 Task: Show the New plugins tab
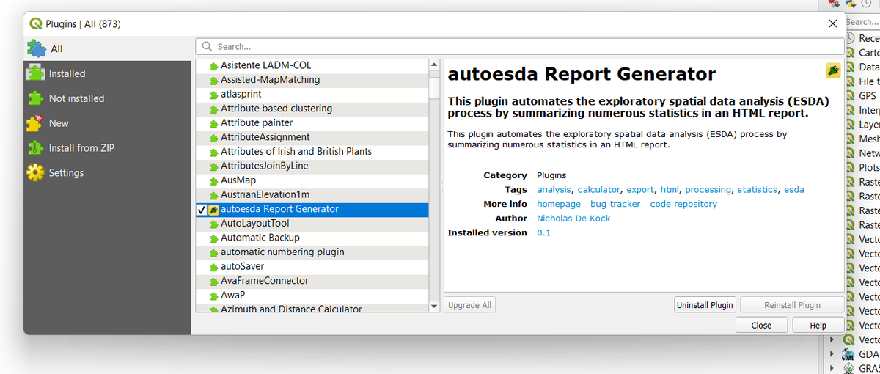point(106,123)
